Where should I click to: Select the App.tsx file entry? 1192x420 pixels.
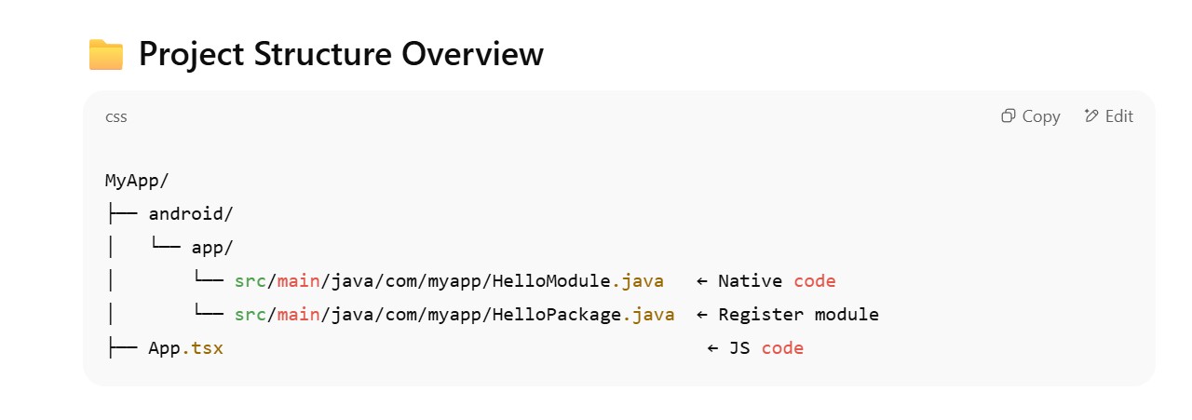(x=185, y=348)
